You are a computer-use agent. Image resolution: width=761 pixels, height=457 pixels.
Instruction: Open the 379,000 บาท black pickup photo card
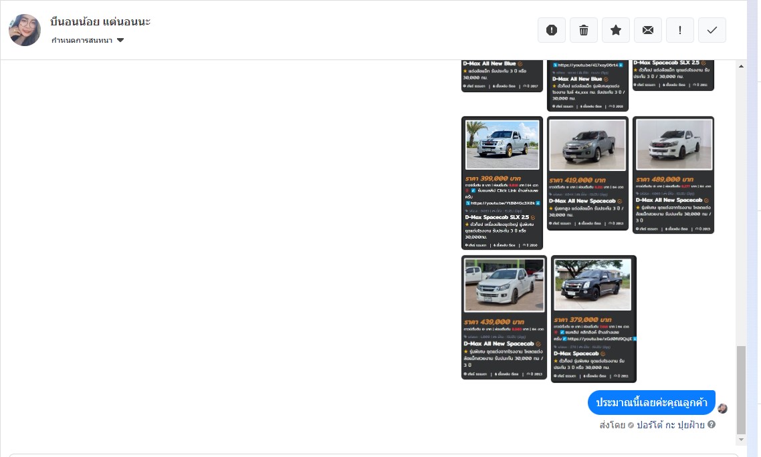point(594,319)
